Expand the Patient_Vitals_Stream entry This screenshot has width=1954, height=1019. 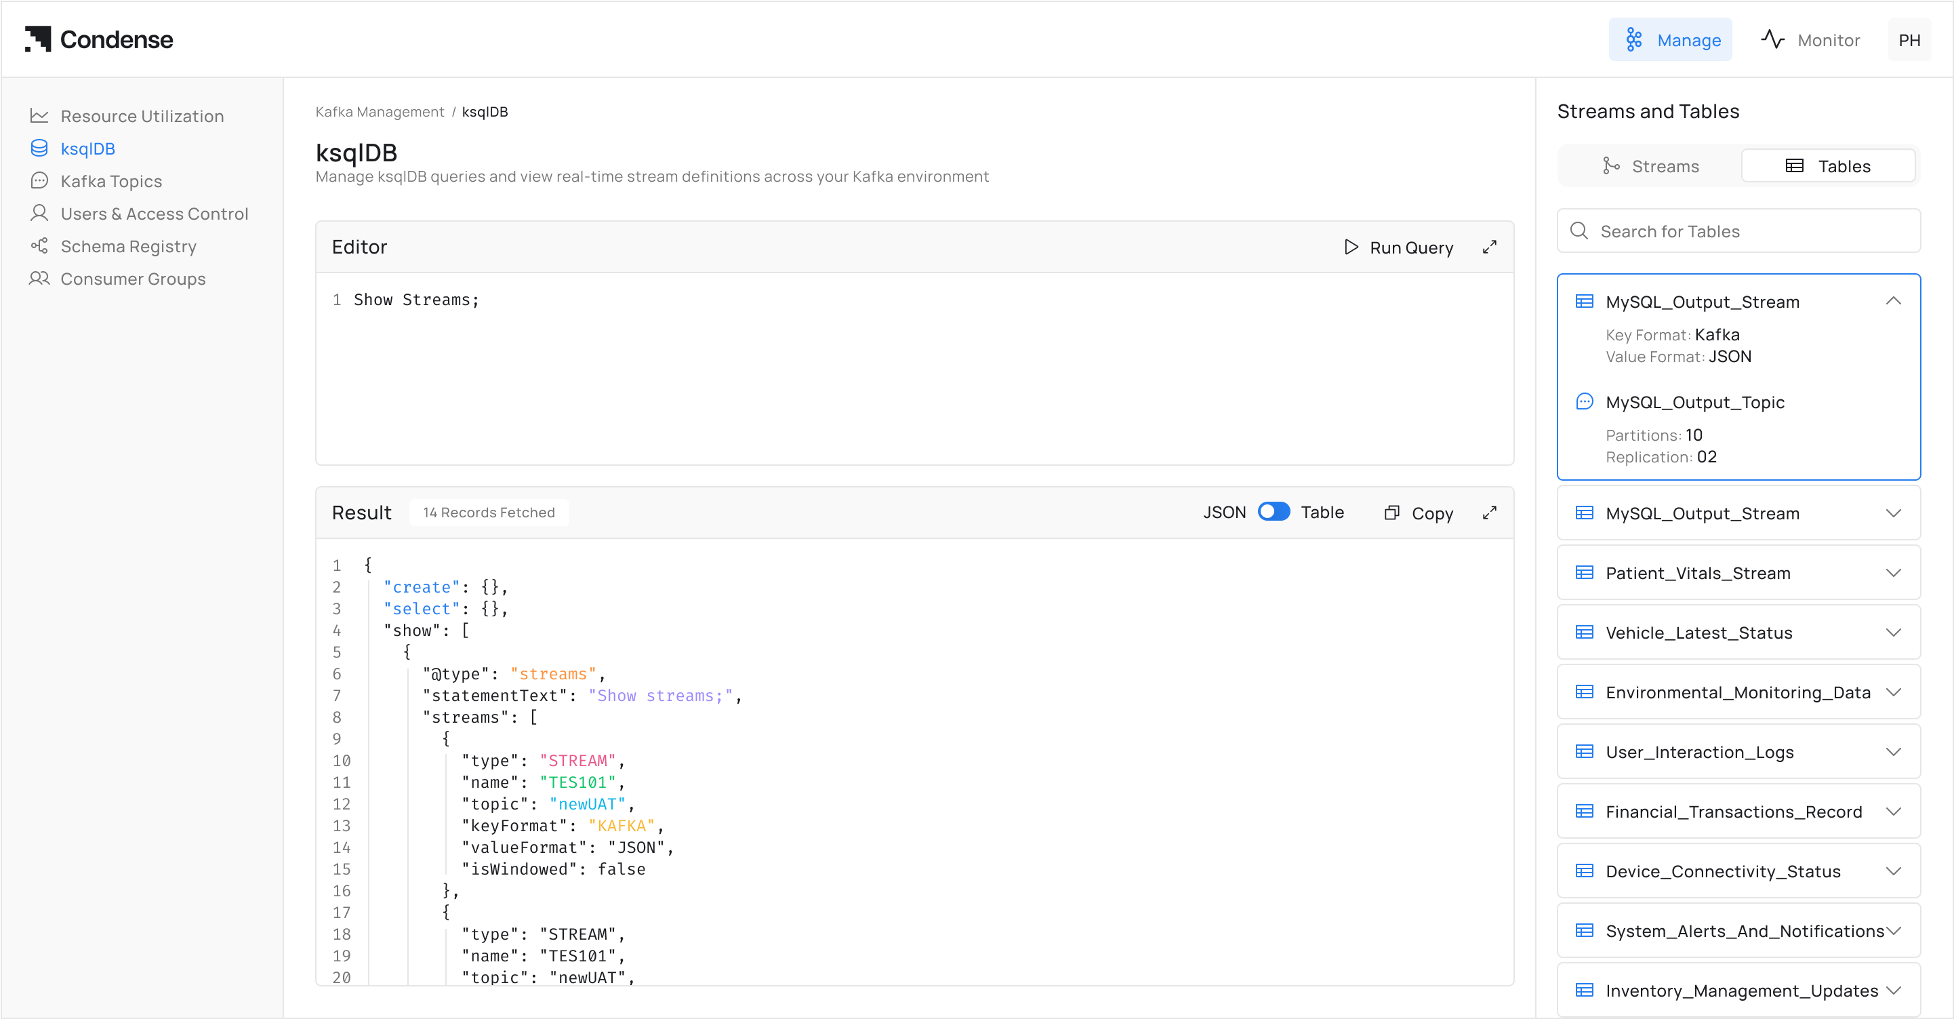click(x=1893, y=573)
